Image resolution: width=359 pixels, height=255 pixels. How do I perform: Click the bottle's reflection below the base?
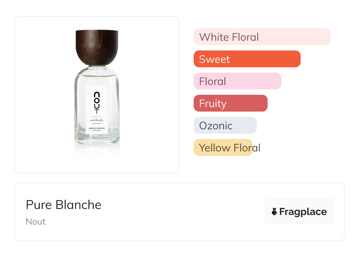pos(97,151)
